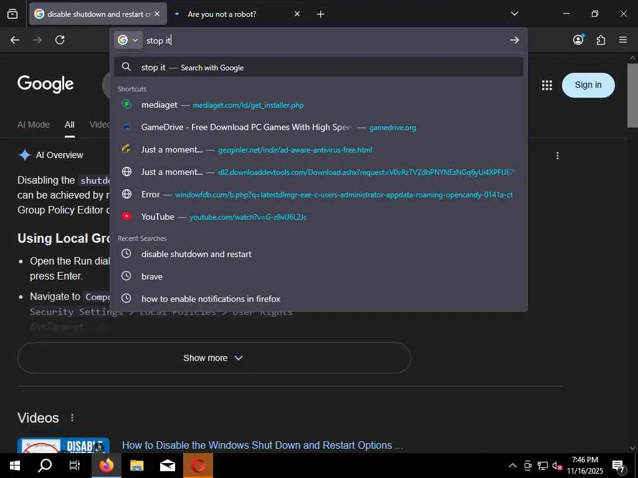Click the DISABLE video thumbnail
Image resolution: width=638 pixels, height=478 pixels.
[x=64, y=446]
